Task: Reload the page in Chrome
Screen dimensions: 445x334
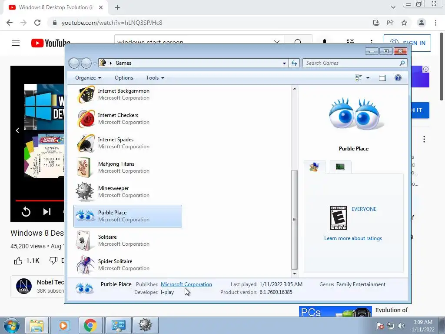Action: [x=37, y=23]
